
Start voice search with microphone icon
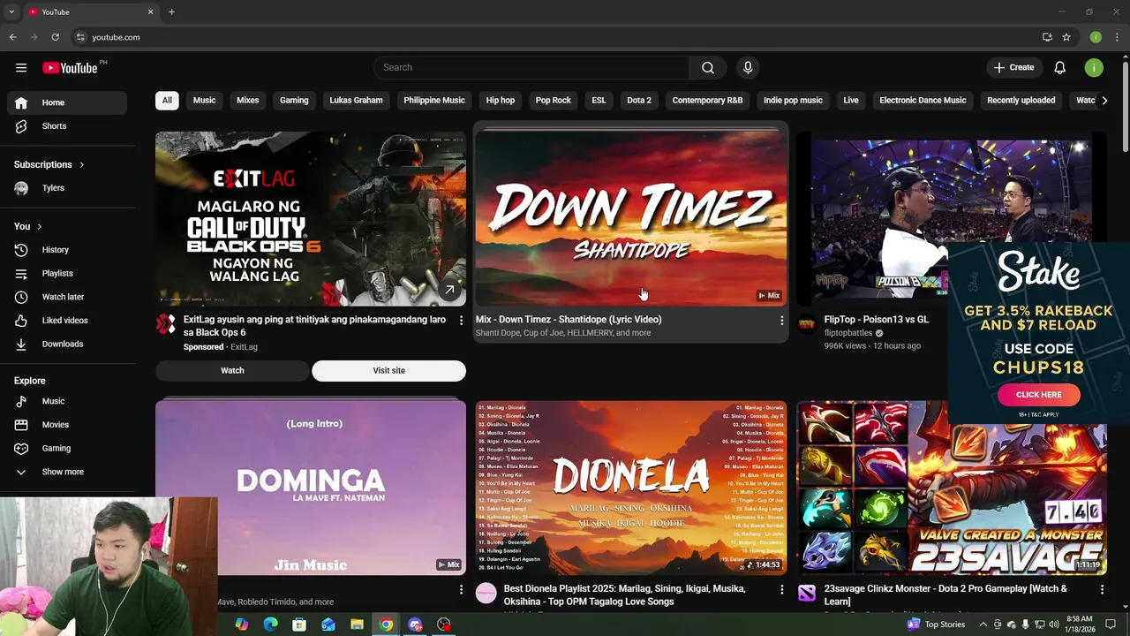pos(748,67)
